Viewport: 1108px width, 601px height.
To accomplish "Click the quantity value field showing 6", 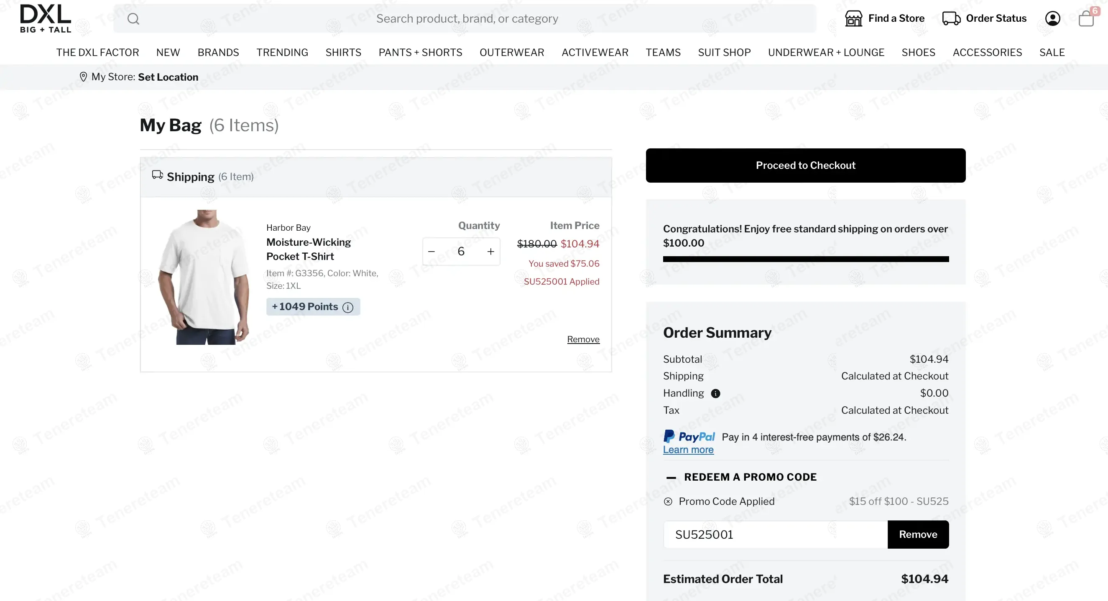I will pos(461,252).
